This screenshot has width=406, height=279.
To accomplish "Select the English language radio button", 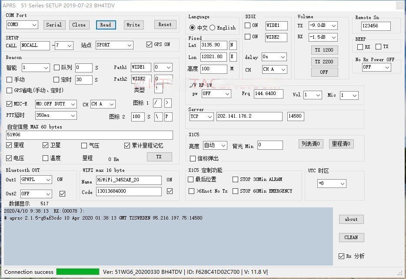I will pos(213,28).
